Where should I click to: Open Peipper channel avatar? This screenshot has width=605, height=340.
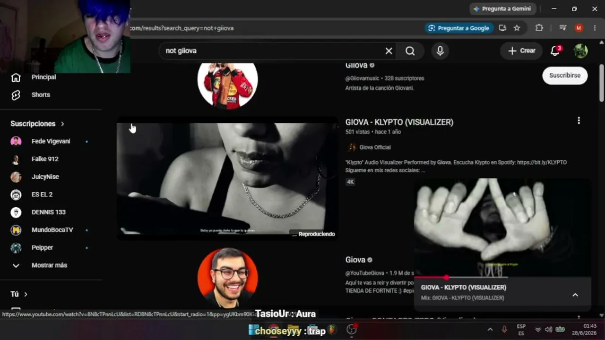pos(16,247)
